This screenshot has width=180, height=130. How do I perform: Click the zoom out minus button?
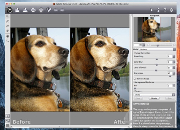(148, 45)
